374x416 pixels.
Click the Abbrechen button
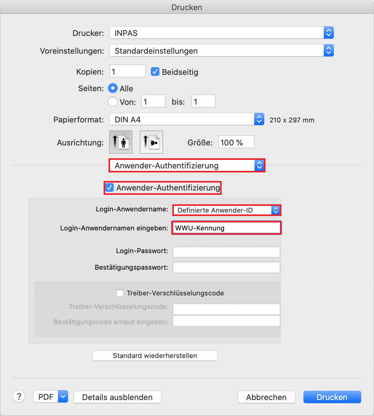click(x=266, y=397)
